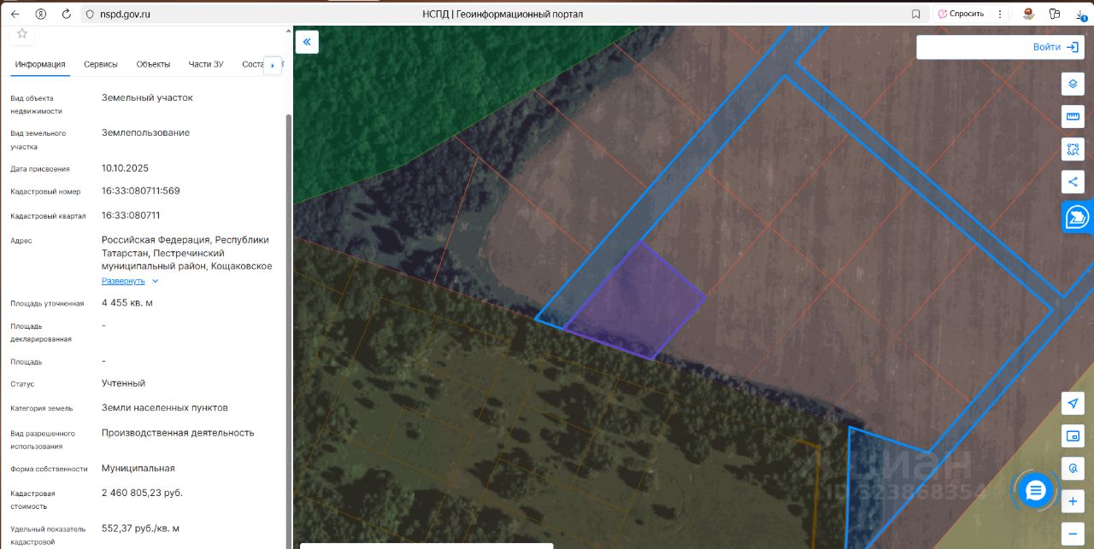Switch to the Информация tab
Image resolution: width=1094 pixels, height=549 pixels.
[x=40, y=64]
